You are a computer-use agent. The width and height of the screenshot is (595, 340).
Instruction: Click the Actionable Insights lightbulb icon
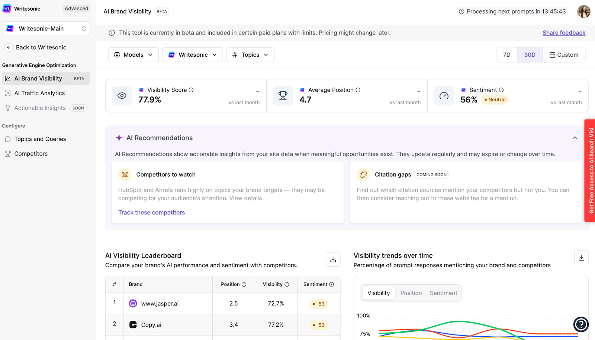tap(8, 108)
